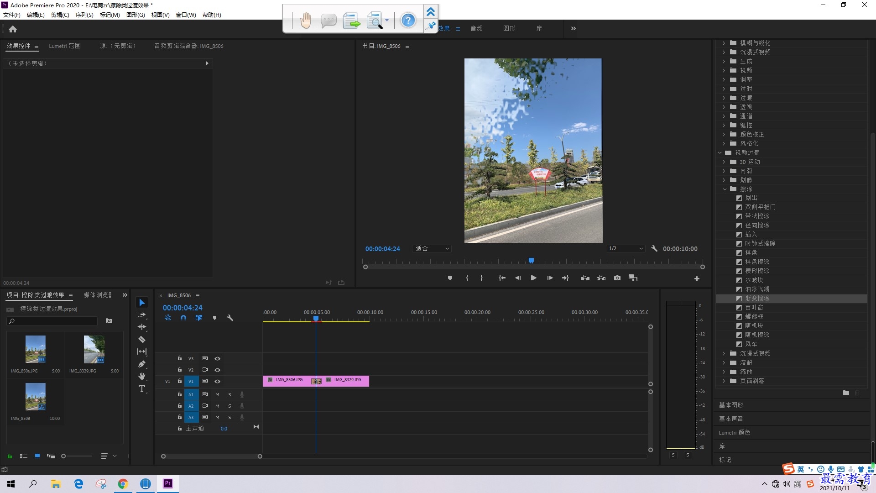Click Mark In bracket button
The image size is (876, 493).
[467, 278]
